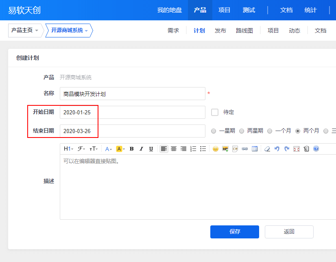Click the 保存 button
The width and height of the screenshot is (336, 262).
pos(235,232)
